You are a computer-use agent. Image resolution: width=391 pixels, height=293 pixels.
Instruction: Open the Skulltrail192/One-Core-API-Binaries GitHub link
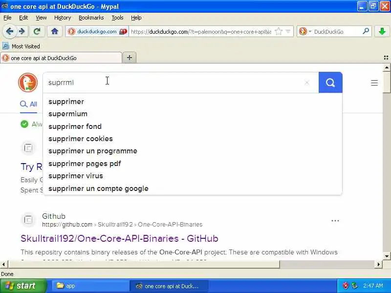119,238
